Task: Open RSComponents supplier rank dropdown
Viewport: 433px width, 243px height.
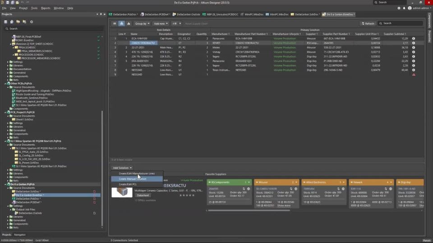Action: [249, 182]
